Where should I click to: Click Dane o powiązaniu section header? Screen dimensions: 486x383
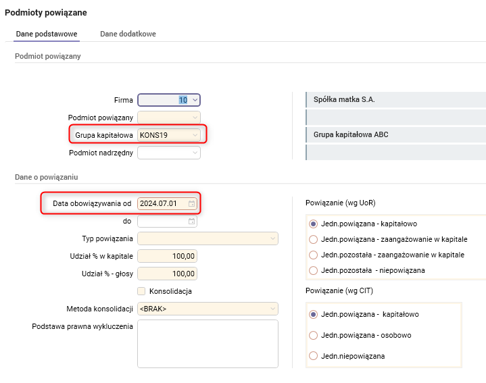tap(47, 177)
